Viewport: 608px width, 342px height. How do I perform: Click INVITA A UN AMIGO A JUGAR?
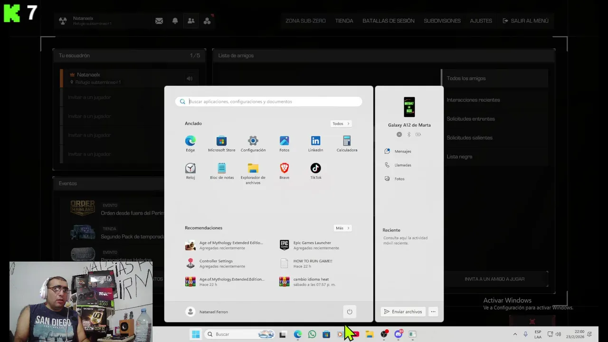pos(494,279)
